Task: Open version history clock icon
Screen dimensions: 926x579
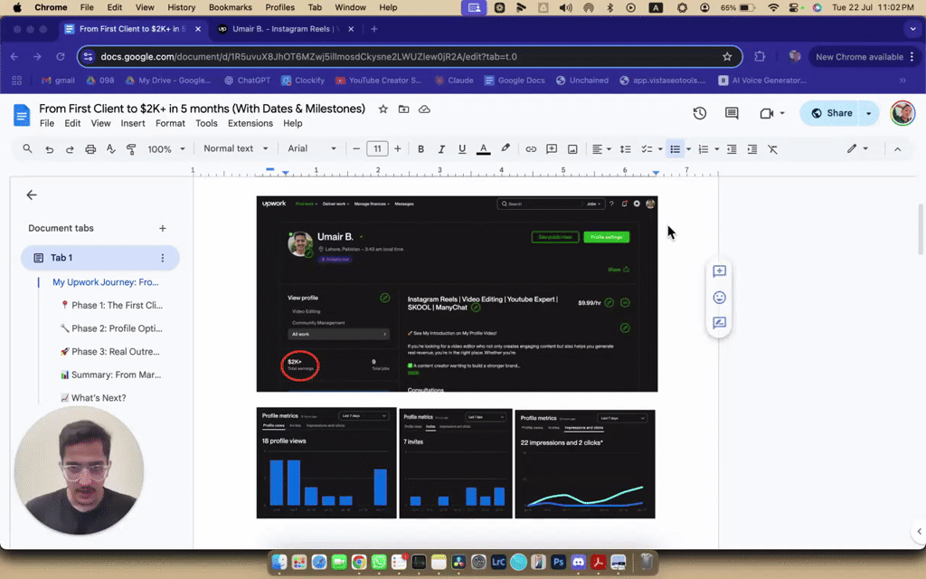Action: 699,113
